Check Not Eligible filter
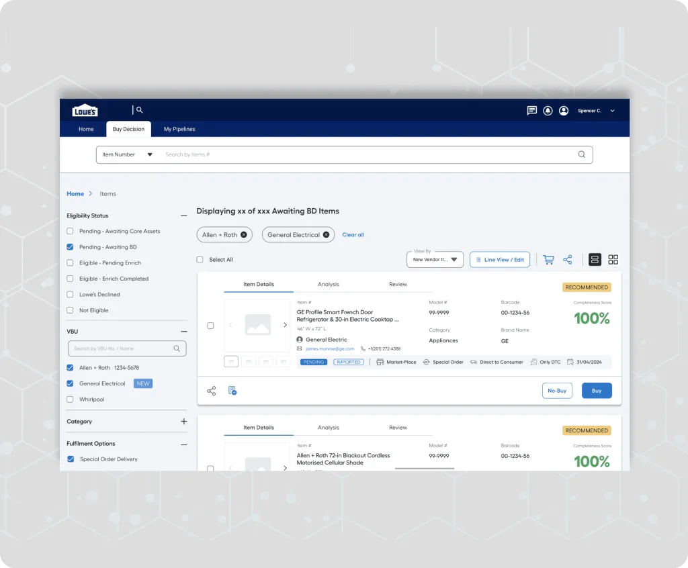 [70, 310]
